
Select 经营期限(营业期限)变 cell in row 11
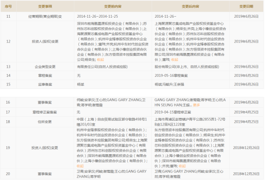(45, 17)
